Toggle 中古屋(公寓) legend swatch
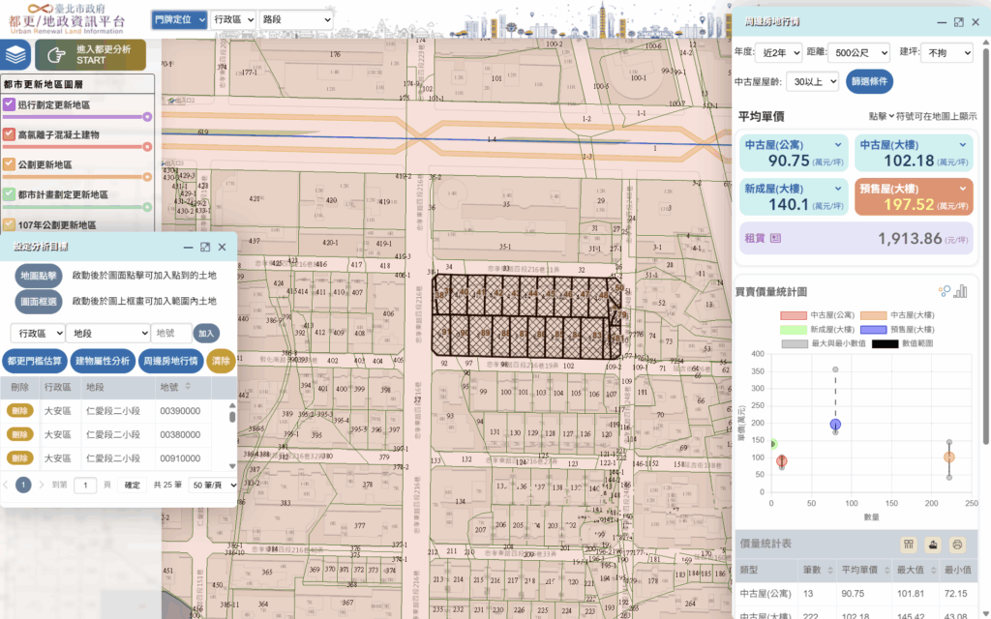This screenshot has height=619, width=991. click(x=794, y=315)
